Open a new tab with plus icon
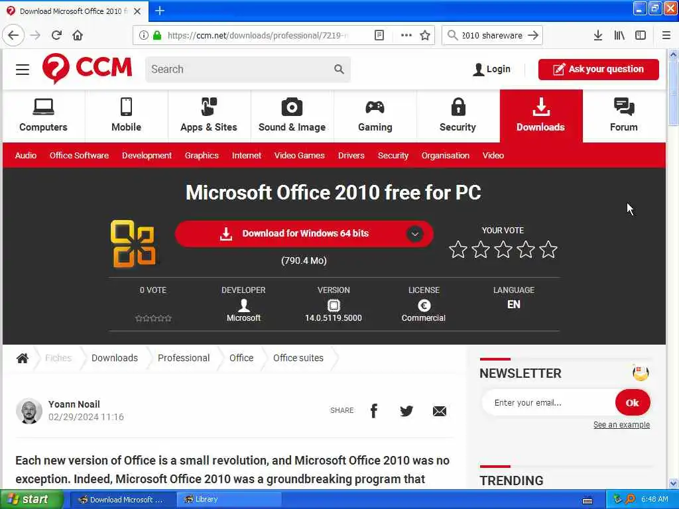Viewport: 679px width, 509px height. point(159,11)
